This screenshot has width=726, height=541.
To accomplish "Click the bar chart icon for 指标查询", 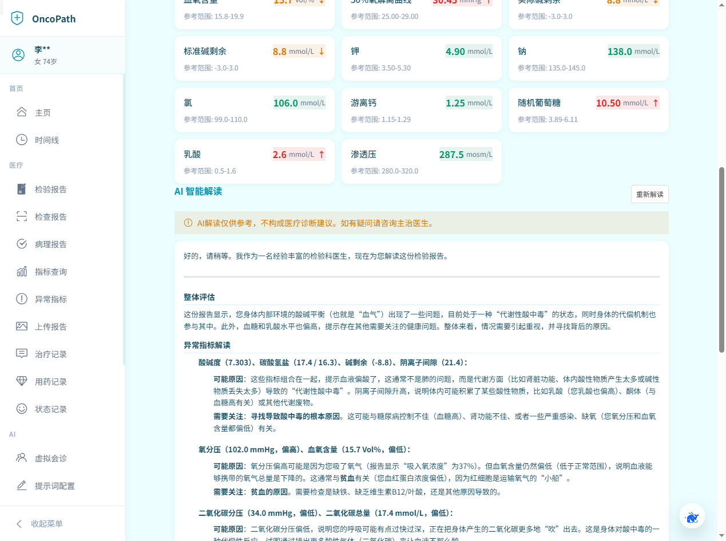I will 22,271.
